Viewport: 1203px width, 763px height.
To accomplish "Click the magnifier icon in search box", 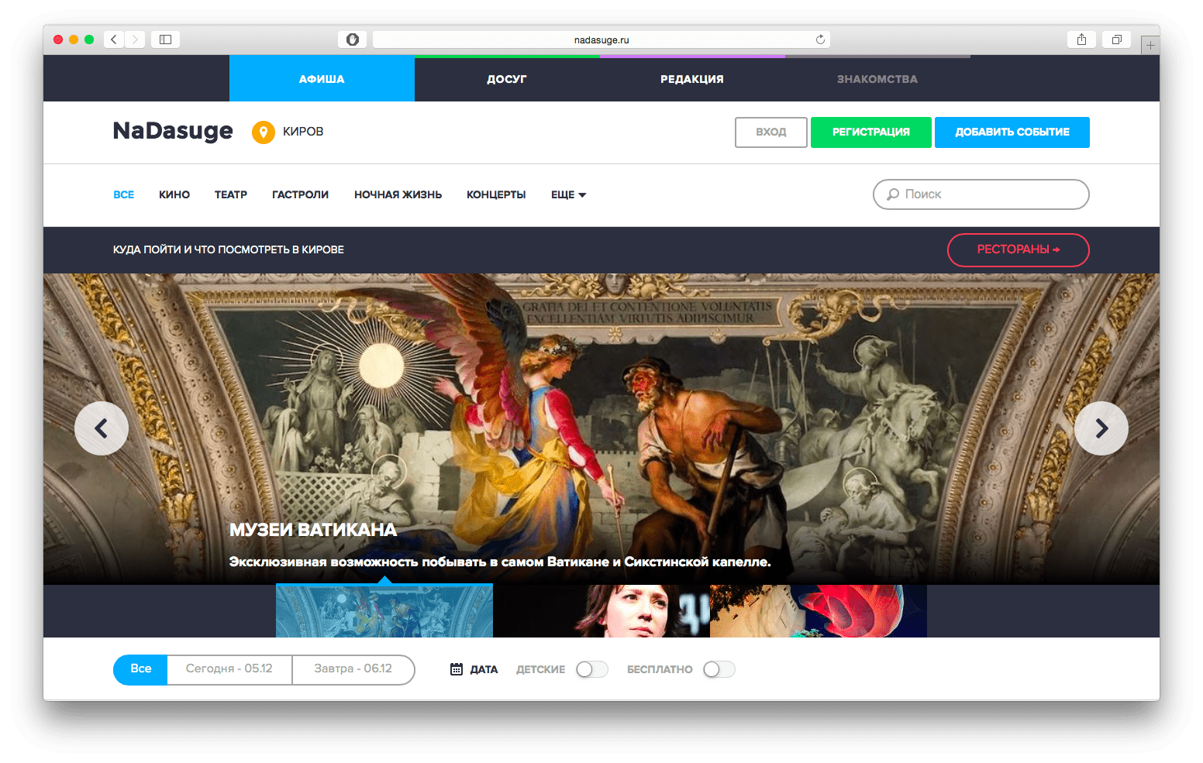I will tap(893, 194).
